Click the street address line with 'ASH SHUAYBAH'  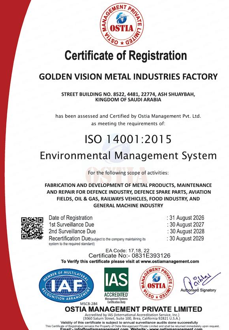coord(128,94)
